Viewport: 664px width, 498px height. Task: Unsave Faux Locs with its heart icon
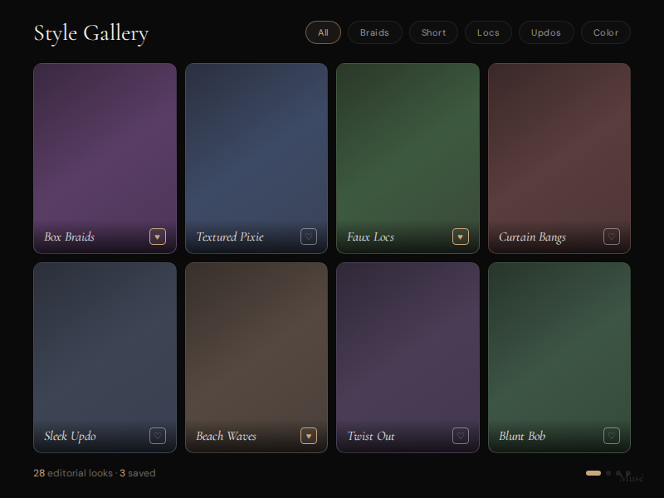[461, 237]
